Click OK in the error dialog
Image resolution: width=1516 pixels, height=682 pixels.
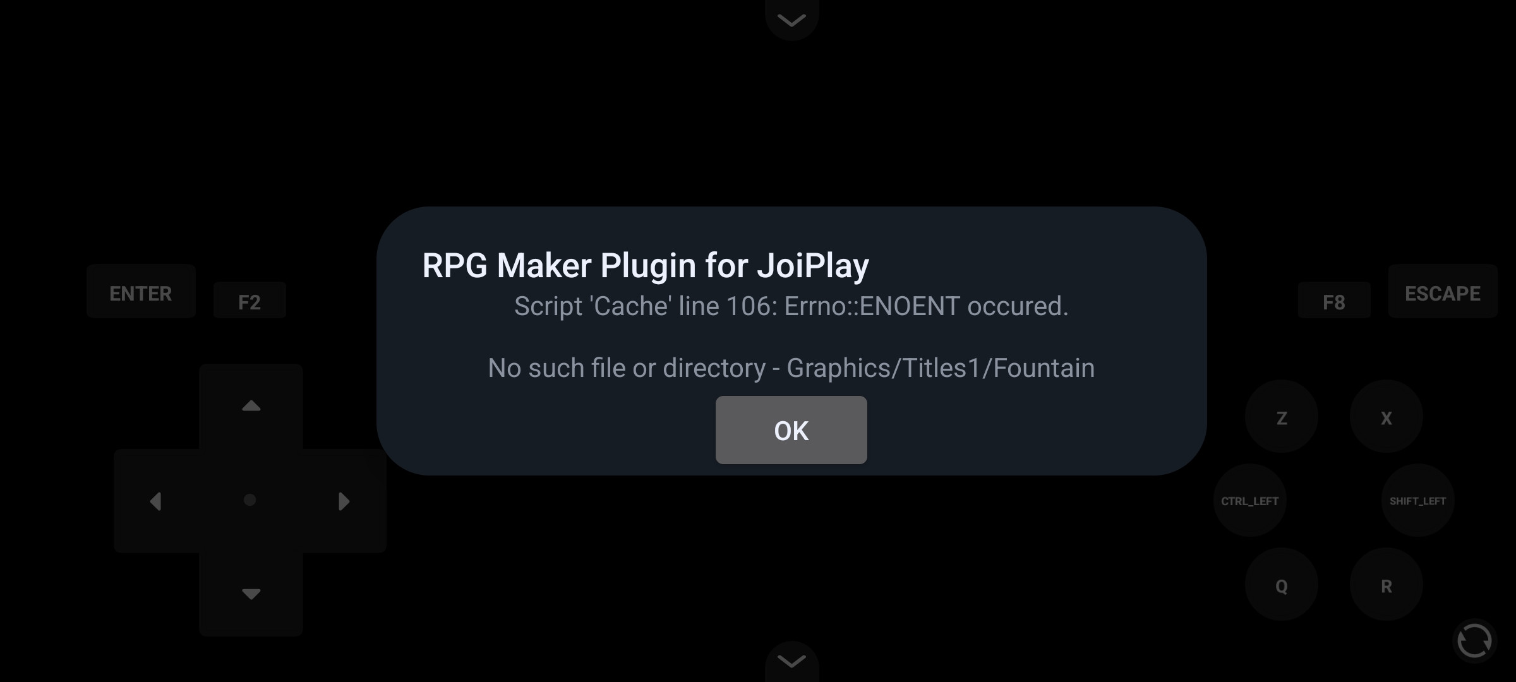(x=791, y=430)
